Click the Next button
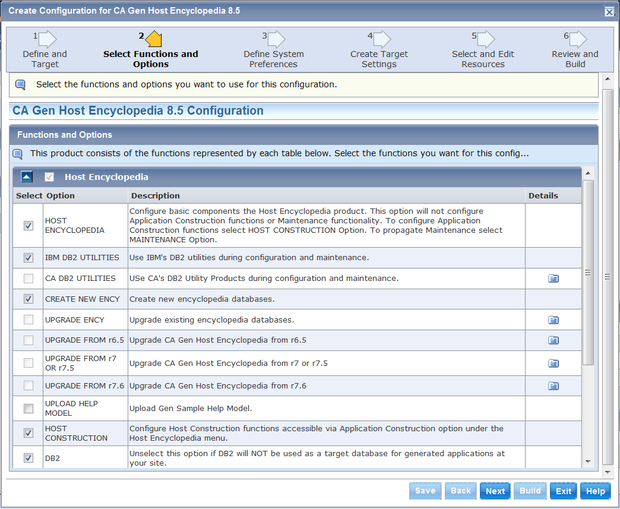The image size is (620, 509). pyautogui.click(x=495, y=491)
